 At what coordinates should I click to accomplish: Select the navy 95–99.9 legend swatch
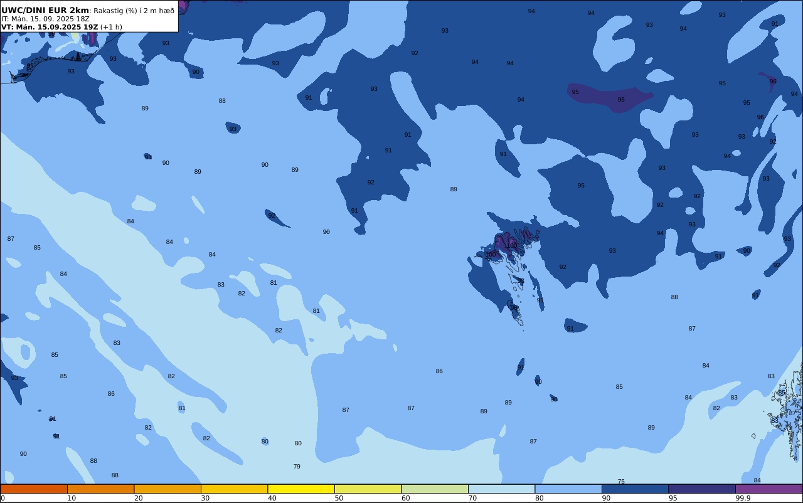702,489
